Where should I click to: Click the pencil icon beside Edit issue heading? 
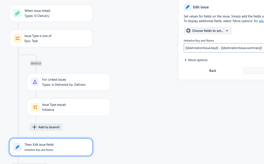coord(187,7)
